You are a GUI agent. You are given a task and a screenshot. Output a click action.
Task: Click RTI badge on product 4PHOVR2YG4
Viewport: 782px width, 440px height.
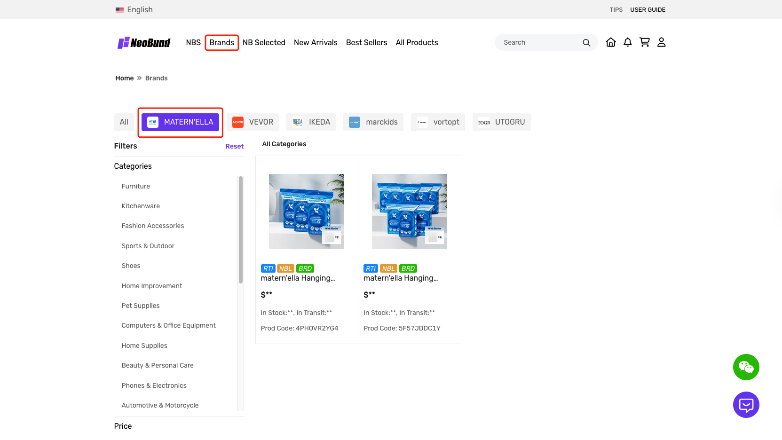268,268
